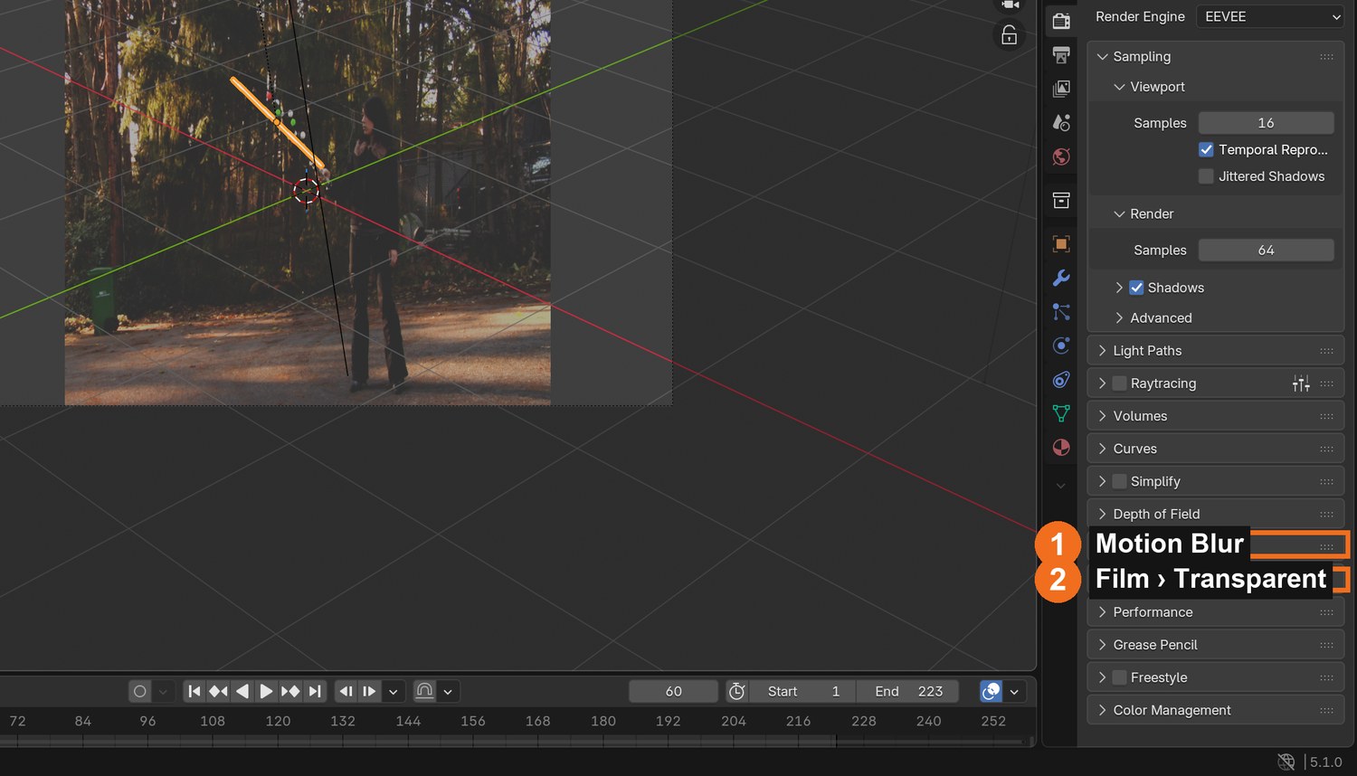Open the Object Constraints tab
This screenshot has width=1357, height=776.
1061,380
